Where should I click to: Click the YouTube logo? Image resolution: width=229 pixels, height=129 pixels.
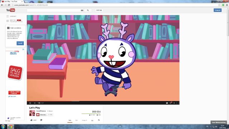click(11, 10)
